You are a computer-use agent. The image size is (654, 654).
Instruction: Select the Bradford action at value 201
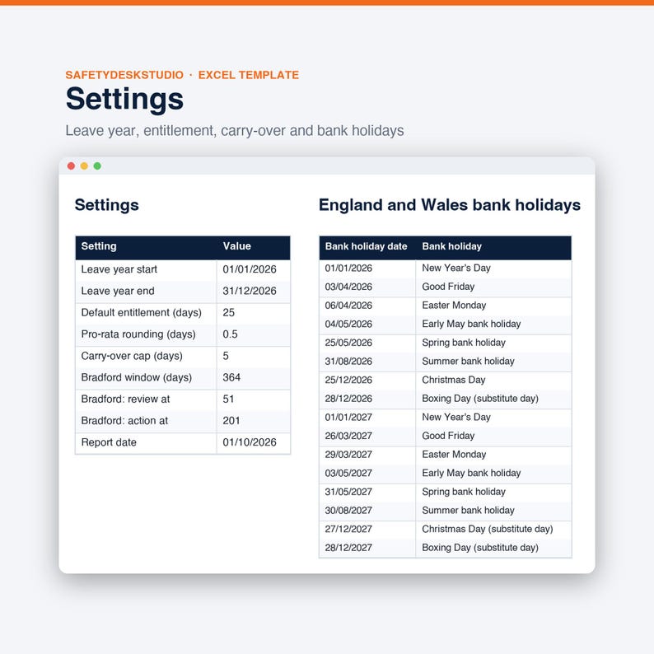pos(231,421)
